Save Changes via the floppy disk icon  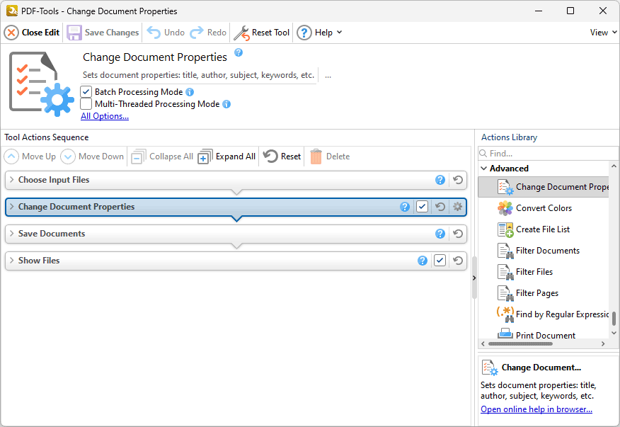74,33
